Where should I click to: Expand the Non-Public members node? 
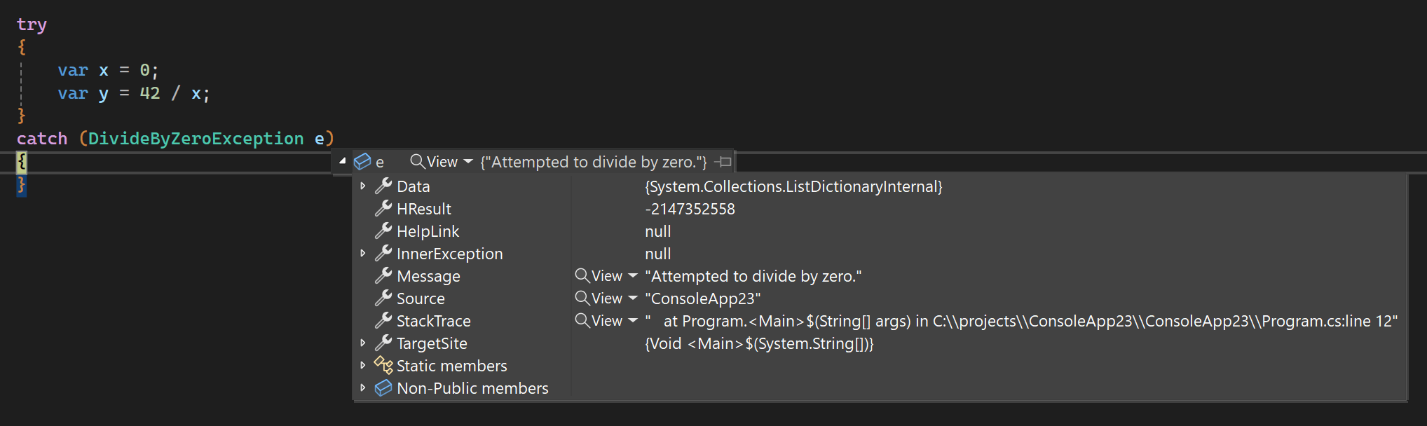363,387
